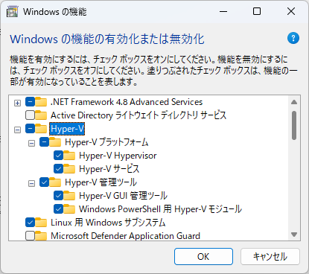Enable Microsoft Defender Application Guard checkbox

[30, 236]
